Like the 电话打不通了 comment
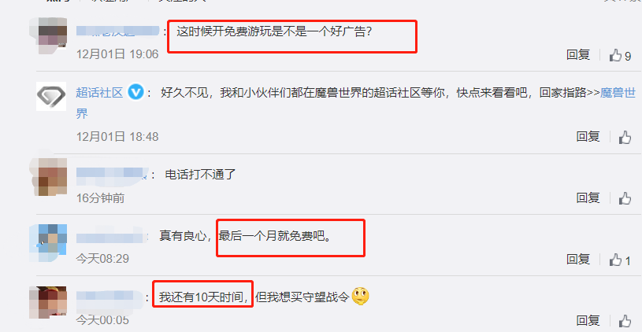 click(x=625, y=198)
